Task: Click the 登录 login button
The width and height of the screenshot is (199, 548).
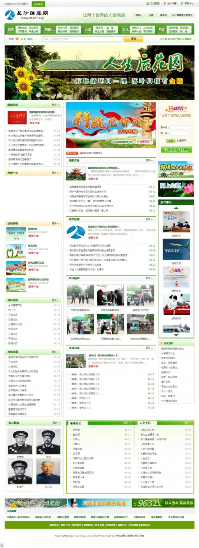Action: 170,141
